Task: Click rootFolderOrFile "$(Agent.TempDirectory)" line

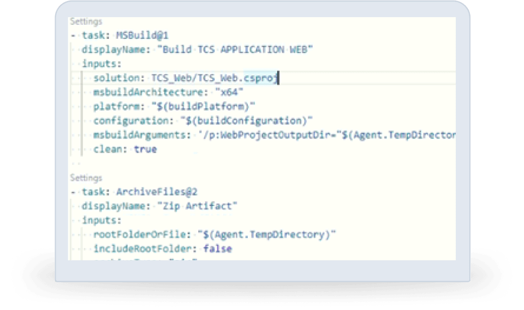Action: (x=214, y=235)
